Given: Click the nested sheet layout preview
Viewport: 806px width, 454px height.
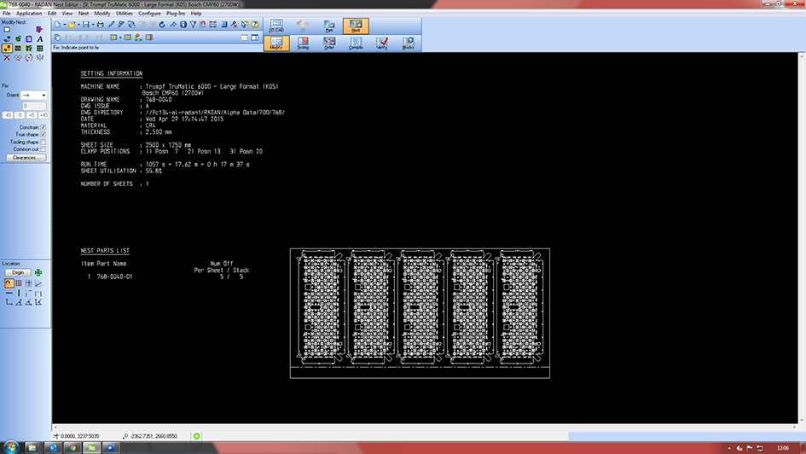Looking at the screenshot, I should coord(420,313).
